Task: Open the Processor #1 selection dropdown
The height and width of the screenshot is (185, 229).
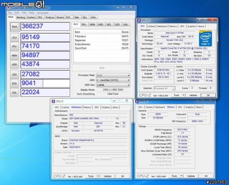Action: 165,88
